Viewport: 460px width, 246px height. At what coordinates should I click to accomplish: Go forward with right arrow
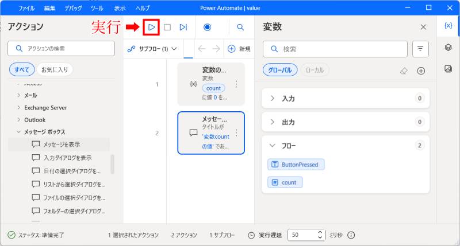tap(216, 49)
